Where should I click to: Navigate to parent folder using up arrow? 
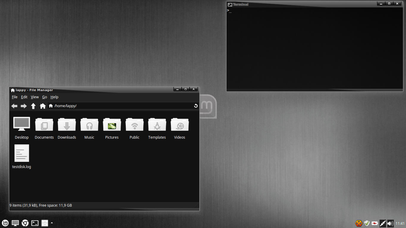(x=33, y=106)
